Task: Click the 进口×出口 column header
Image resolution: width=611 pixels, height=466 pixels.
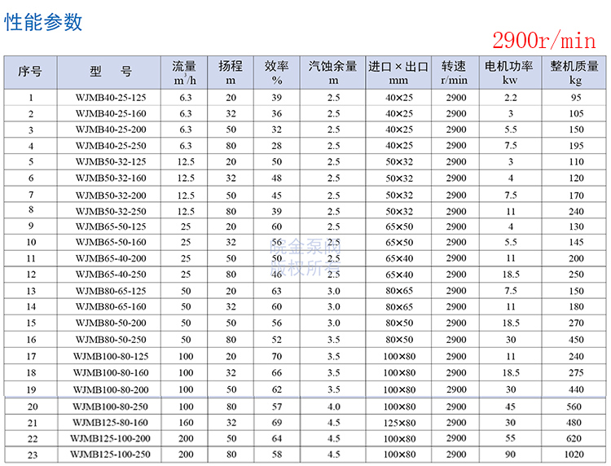Action: [398, 73]
